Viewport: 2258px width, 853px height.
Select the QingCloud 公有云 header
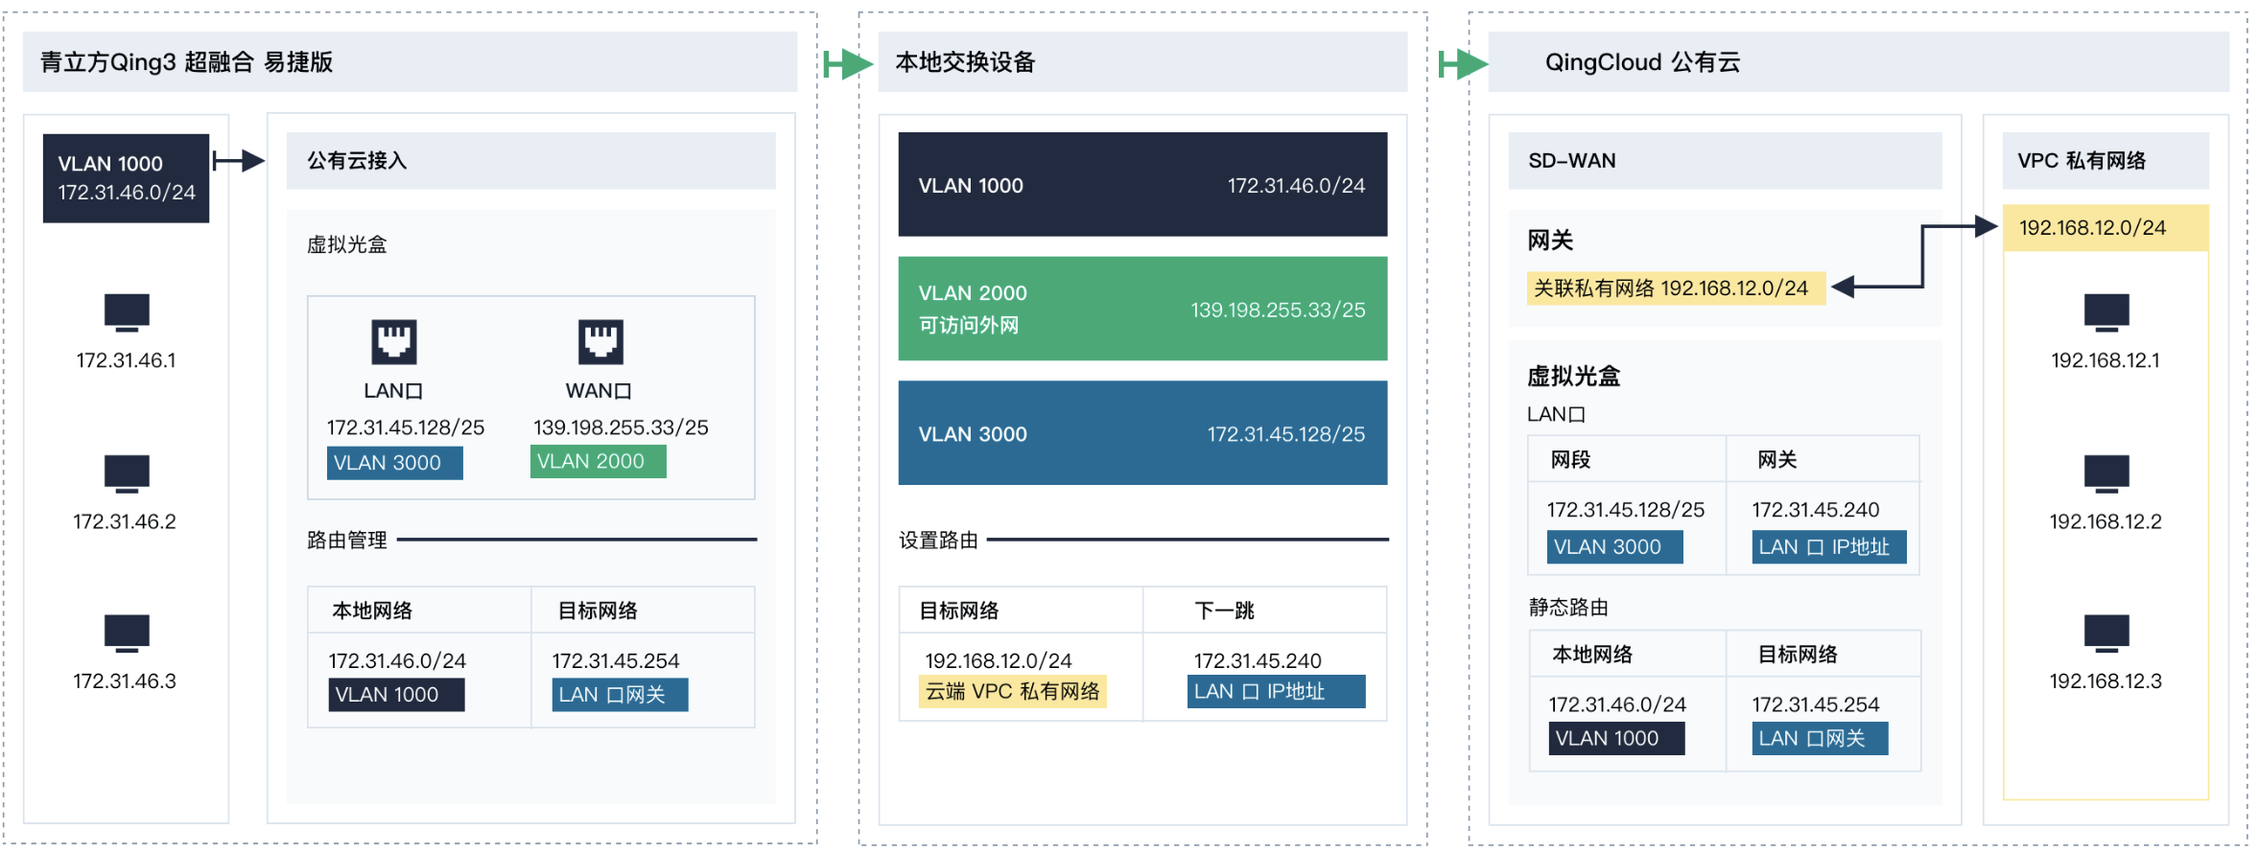[x=1858, y=62]
